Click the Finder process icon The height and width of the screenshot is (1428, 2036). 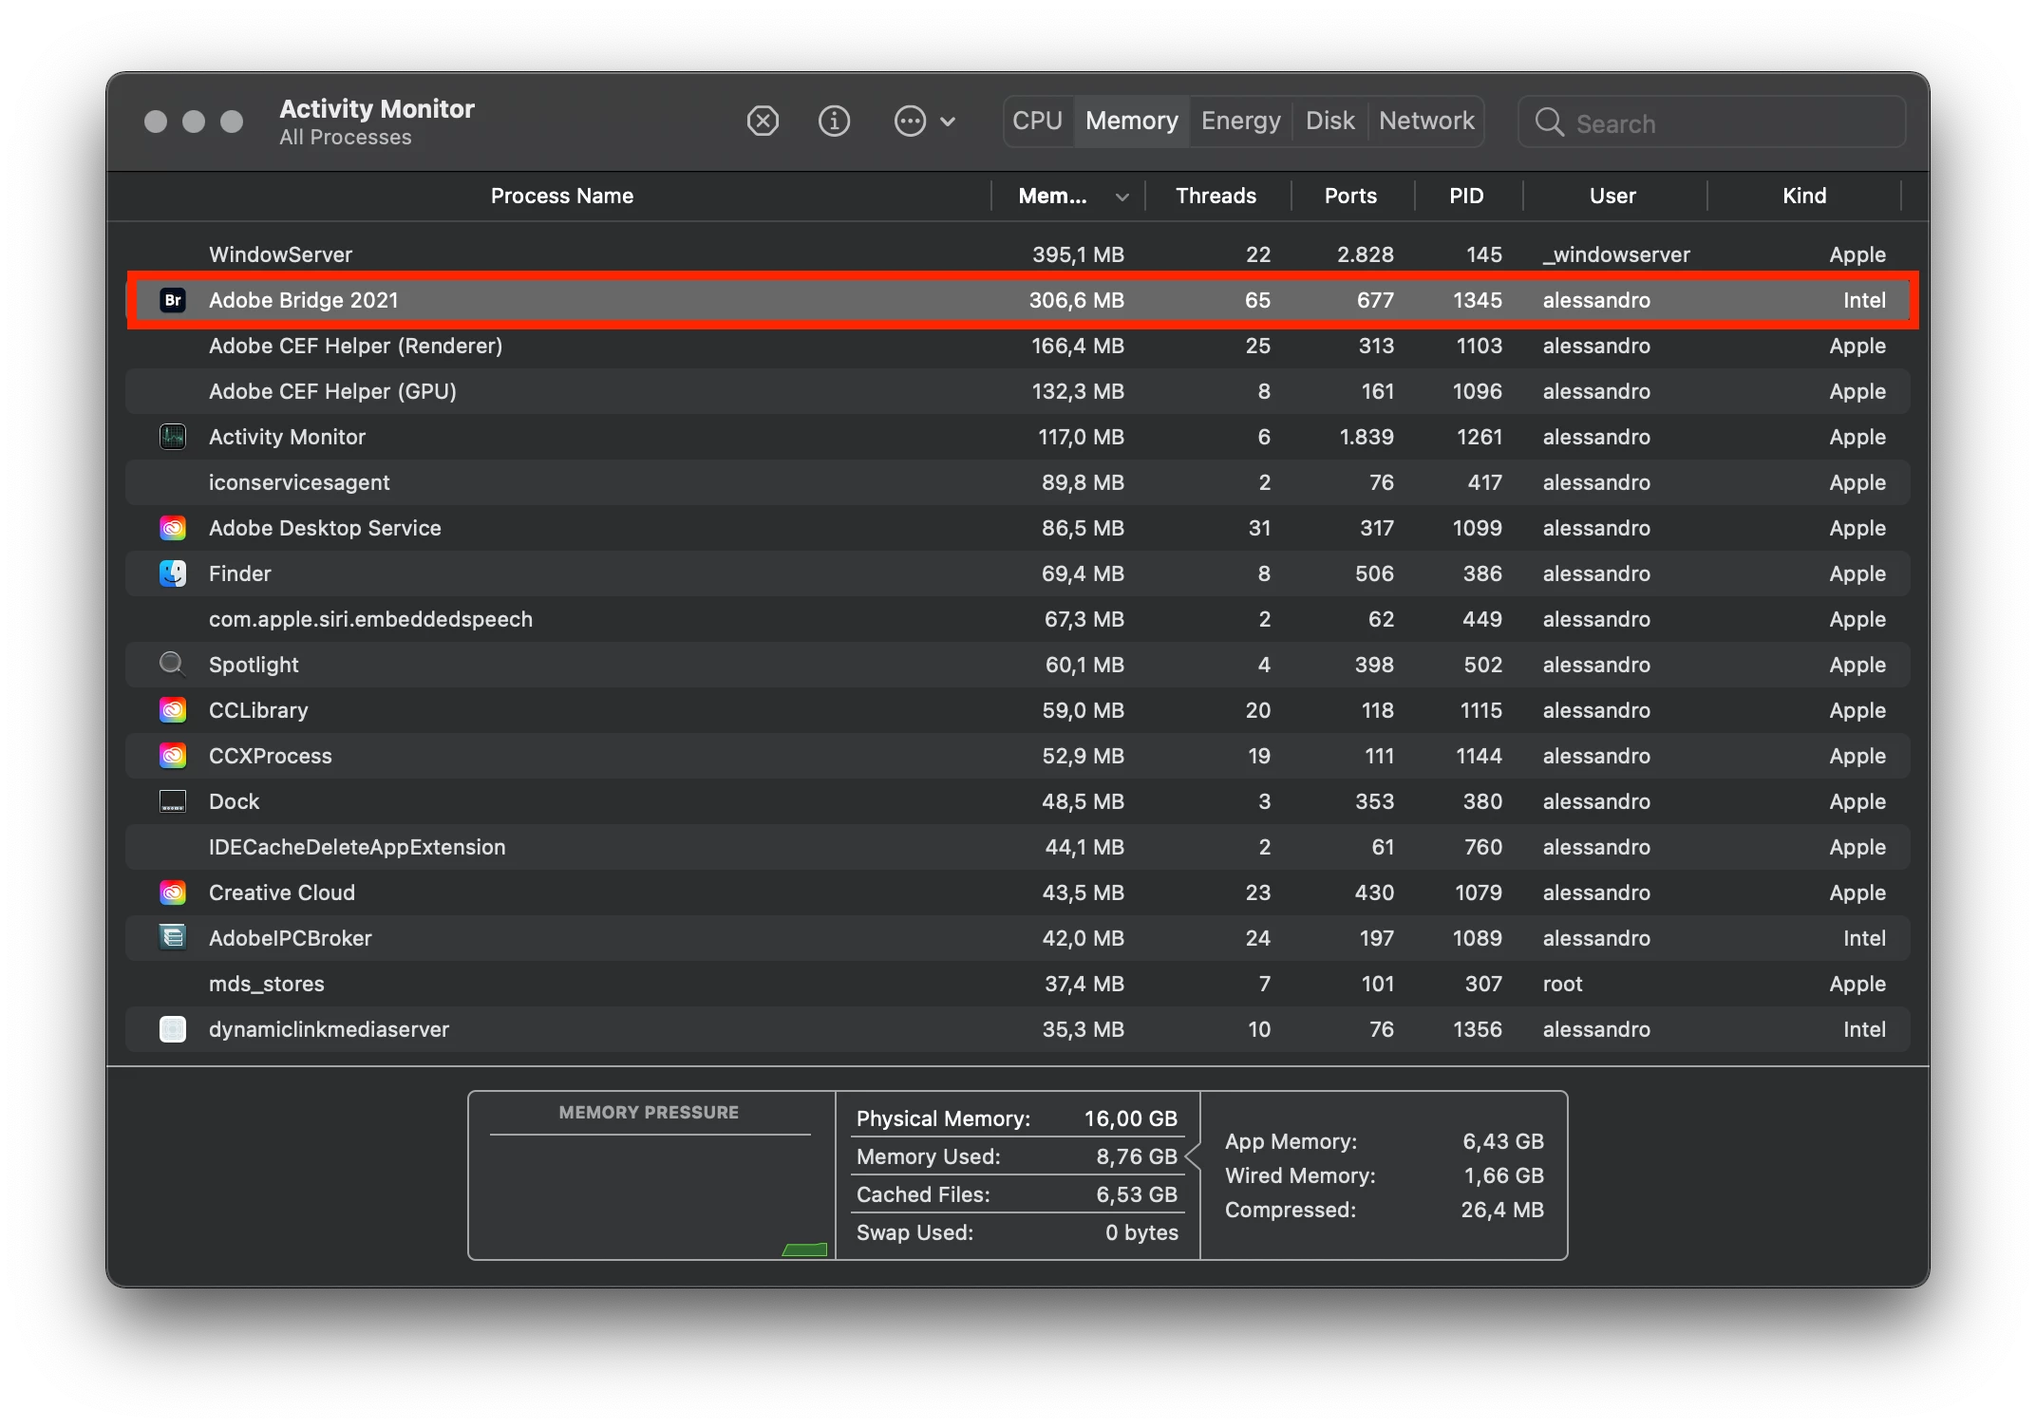coord(173,573)
